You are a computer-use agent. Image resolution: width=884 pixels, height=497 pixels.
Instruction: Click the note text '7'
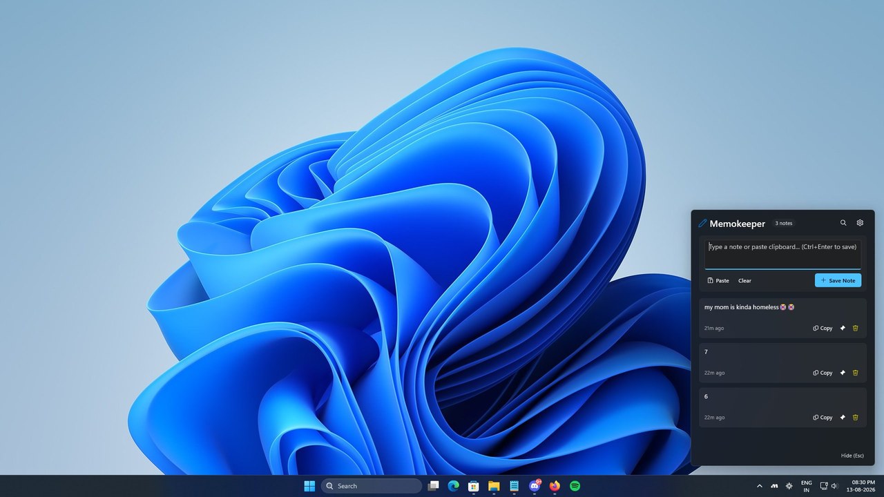[x=706, y=352]
